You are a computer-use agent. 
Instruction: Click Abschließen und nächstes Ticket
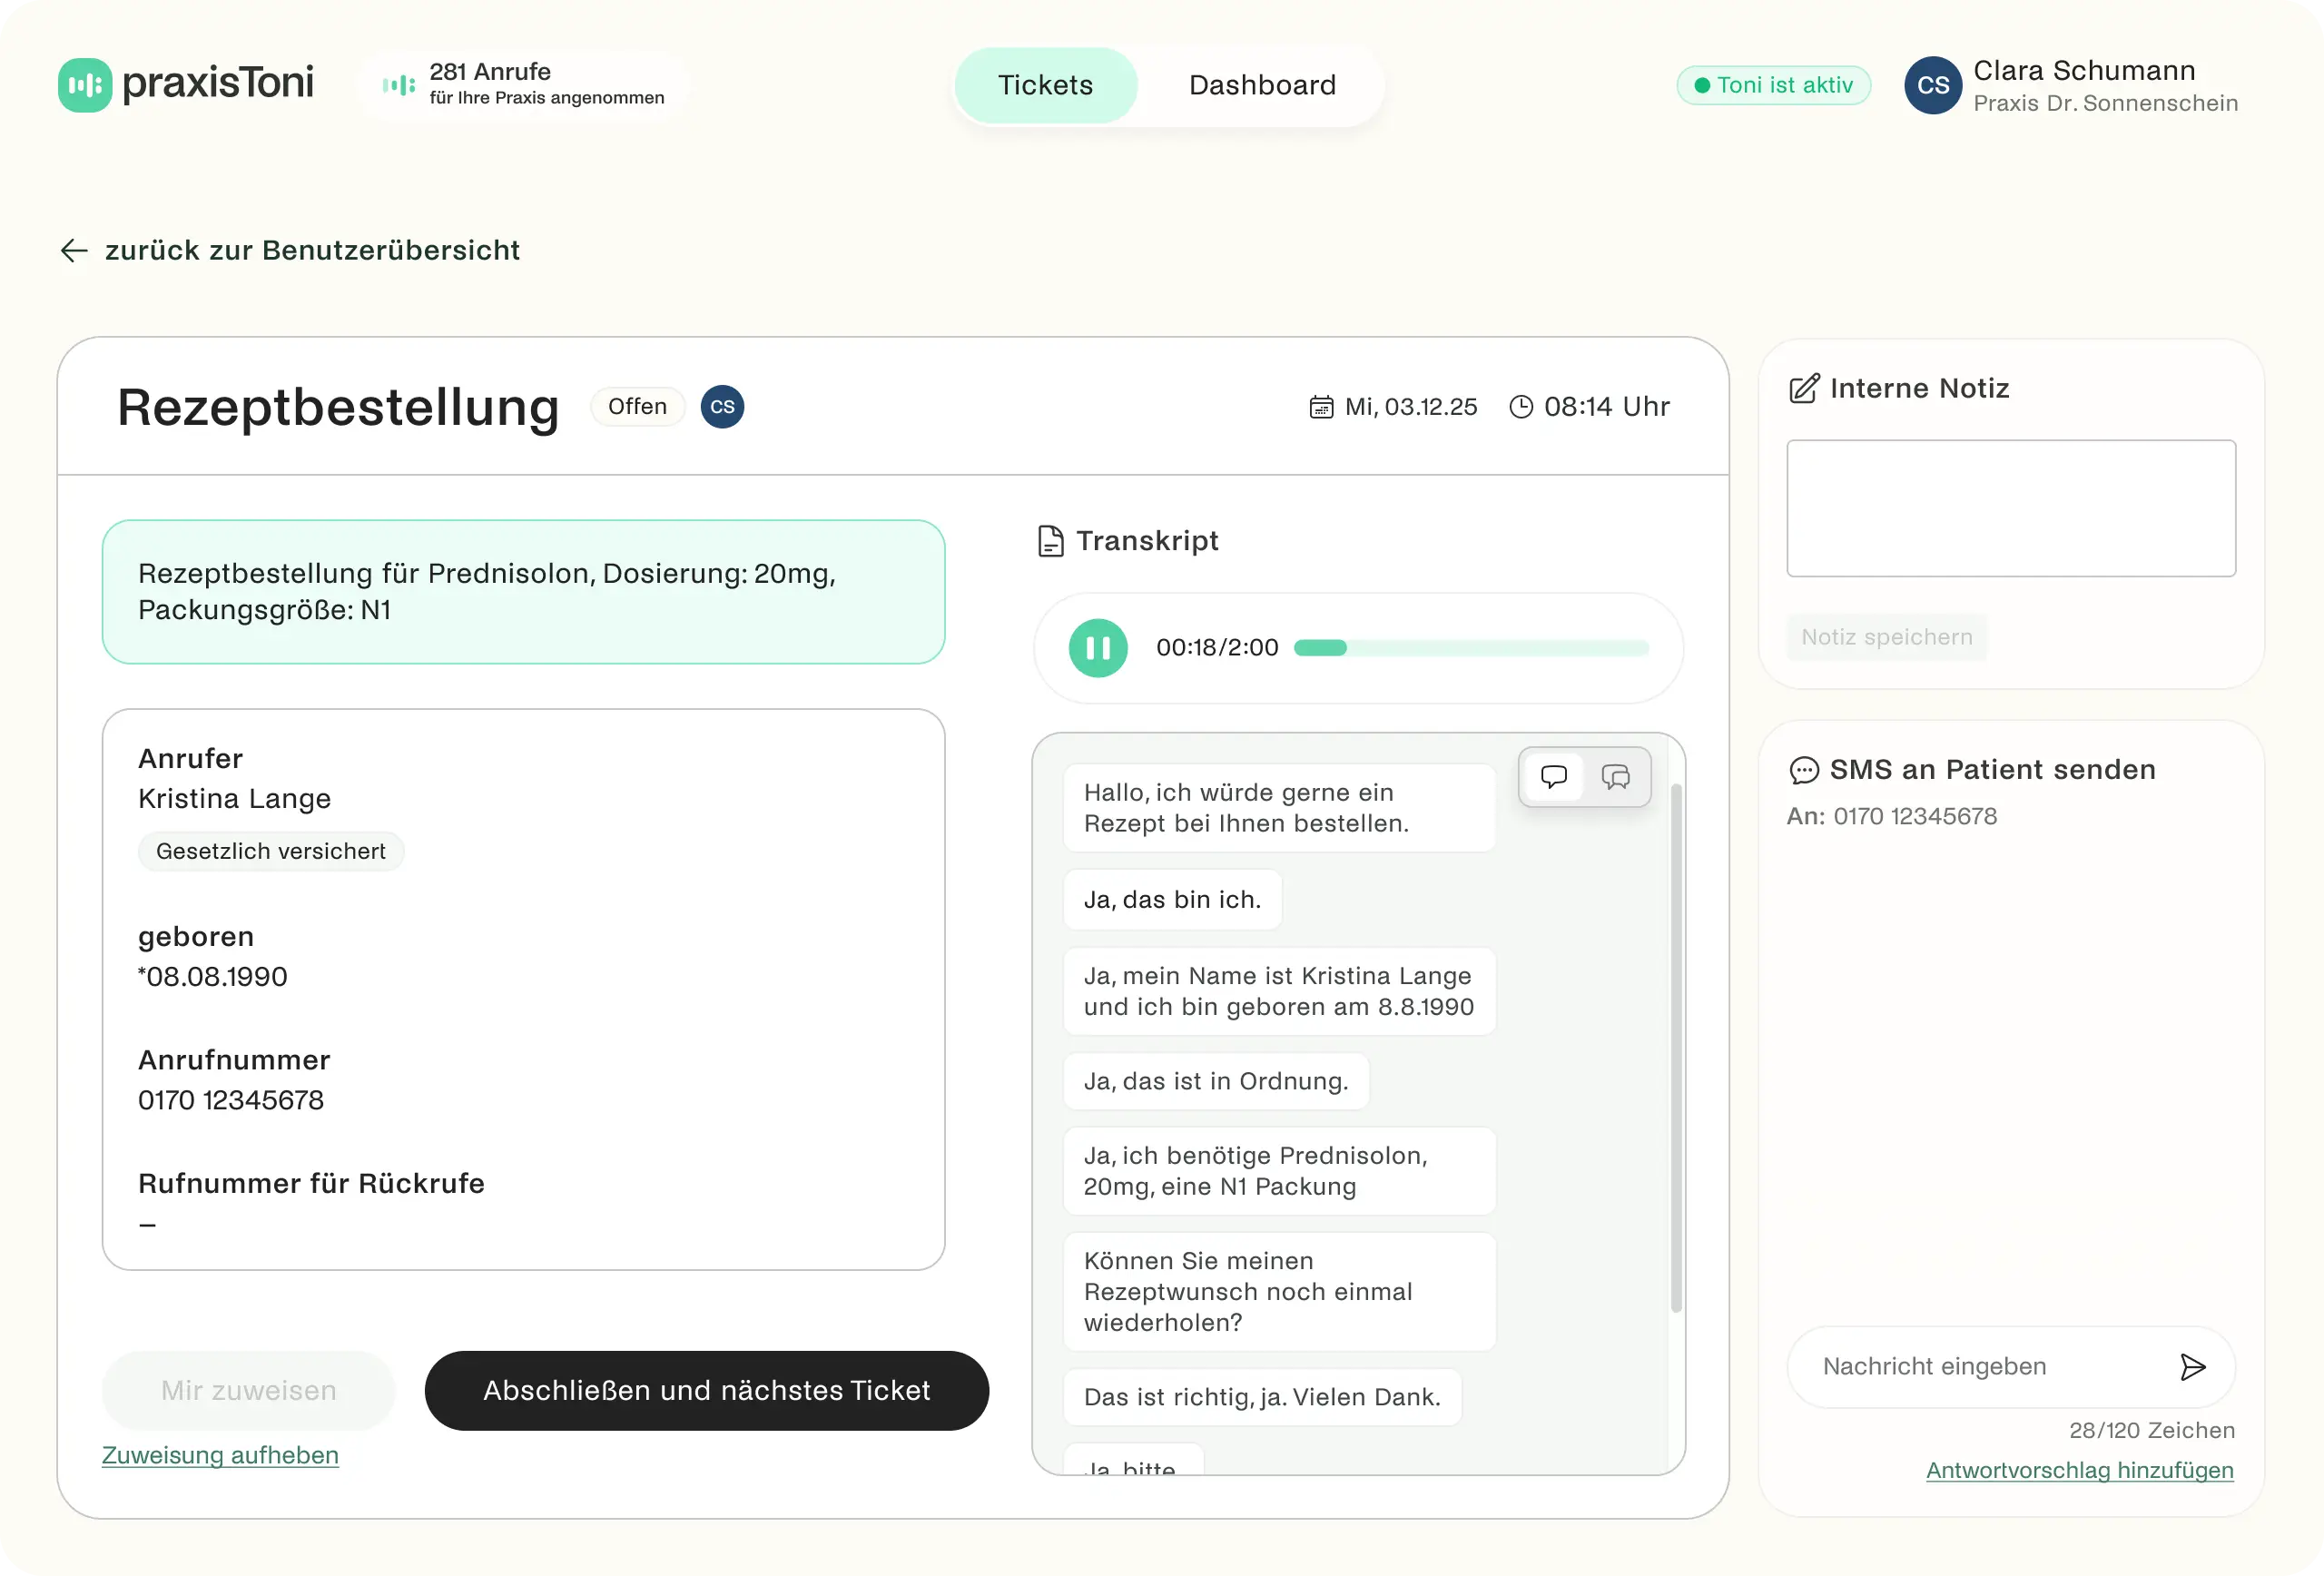(x=707, y=1390)
